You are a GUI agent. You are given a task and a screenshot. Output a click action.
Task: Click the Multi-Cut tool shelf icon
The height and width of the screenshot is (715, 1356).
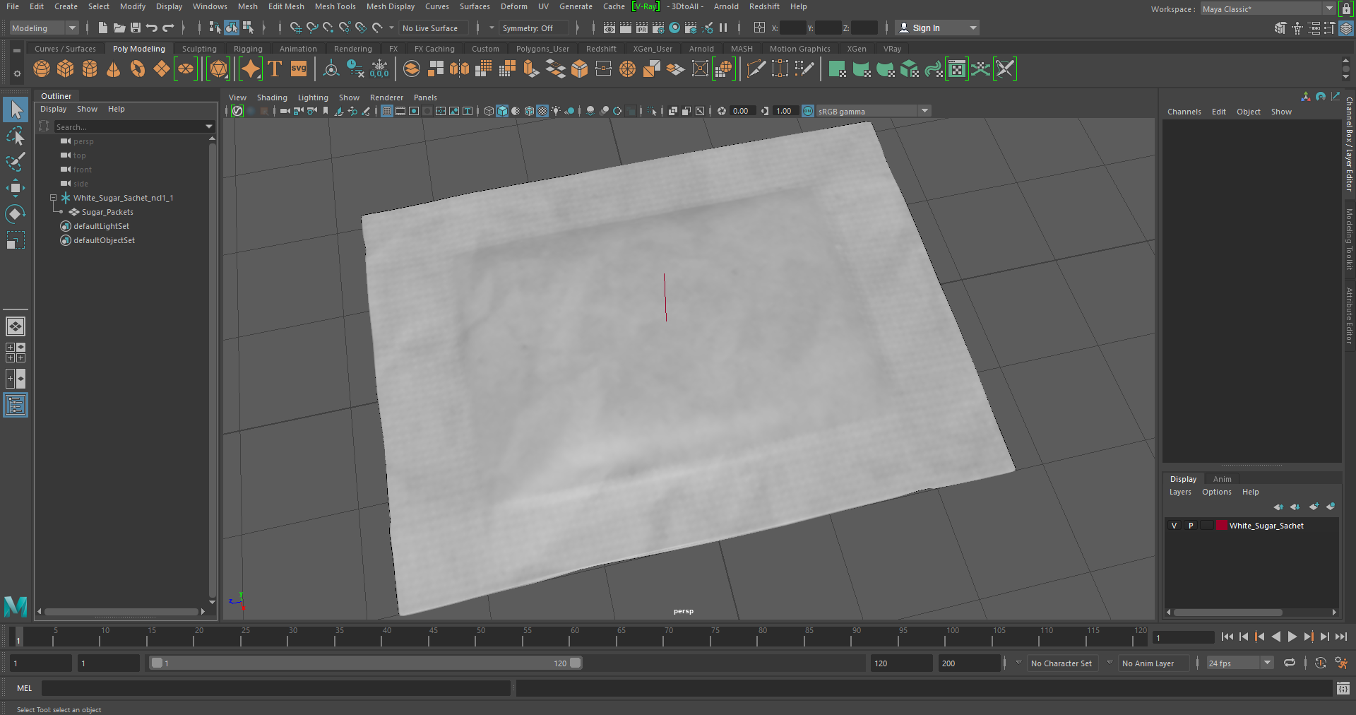coord(756,69)
